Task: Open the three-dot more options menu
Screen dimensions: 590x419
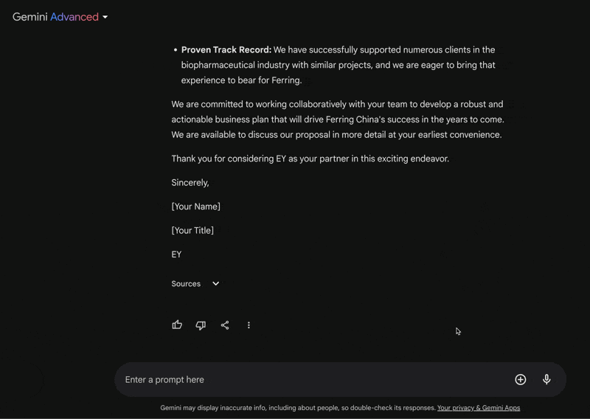Action: (x=249, y=325)
